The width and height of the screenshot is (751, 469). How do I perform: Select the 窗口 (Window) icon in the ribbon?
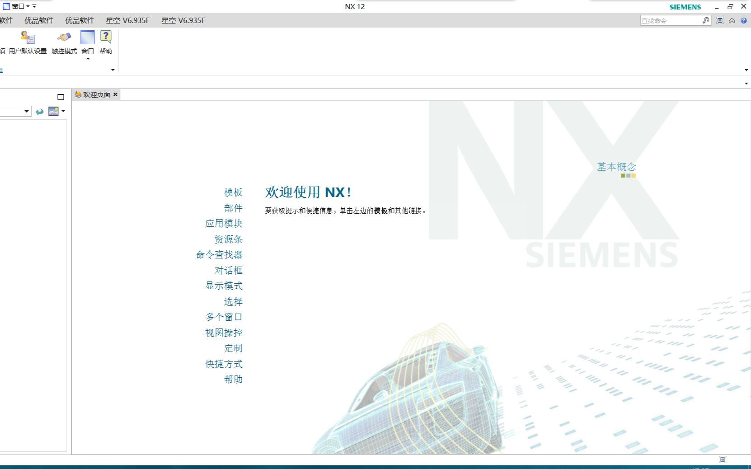(x=87, y=38)
